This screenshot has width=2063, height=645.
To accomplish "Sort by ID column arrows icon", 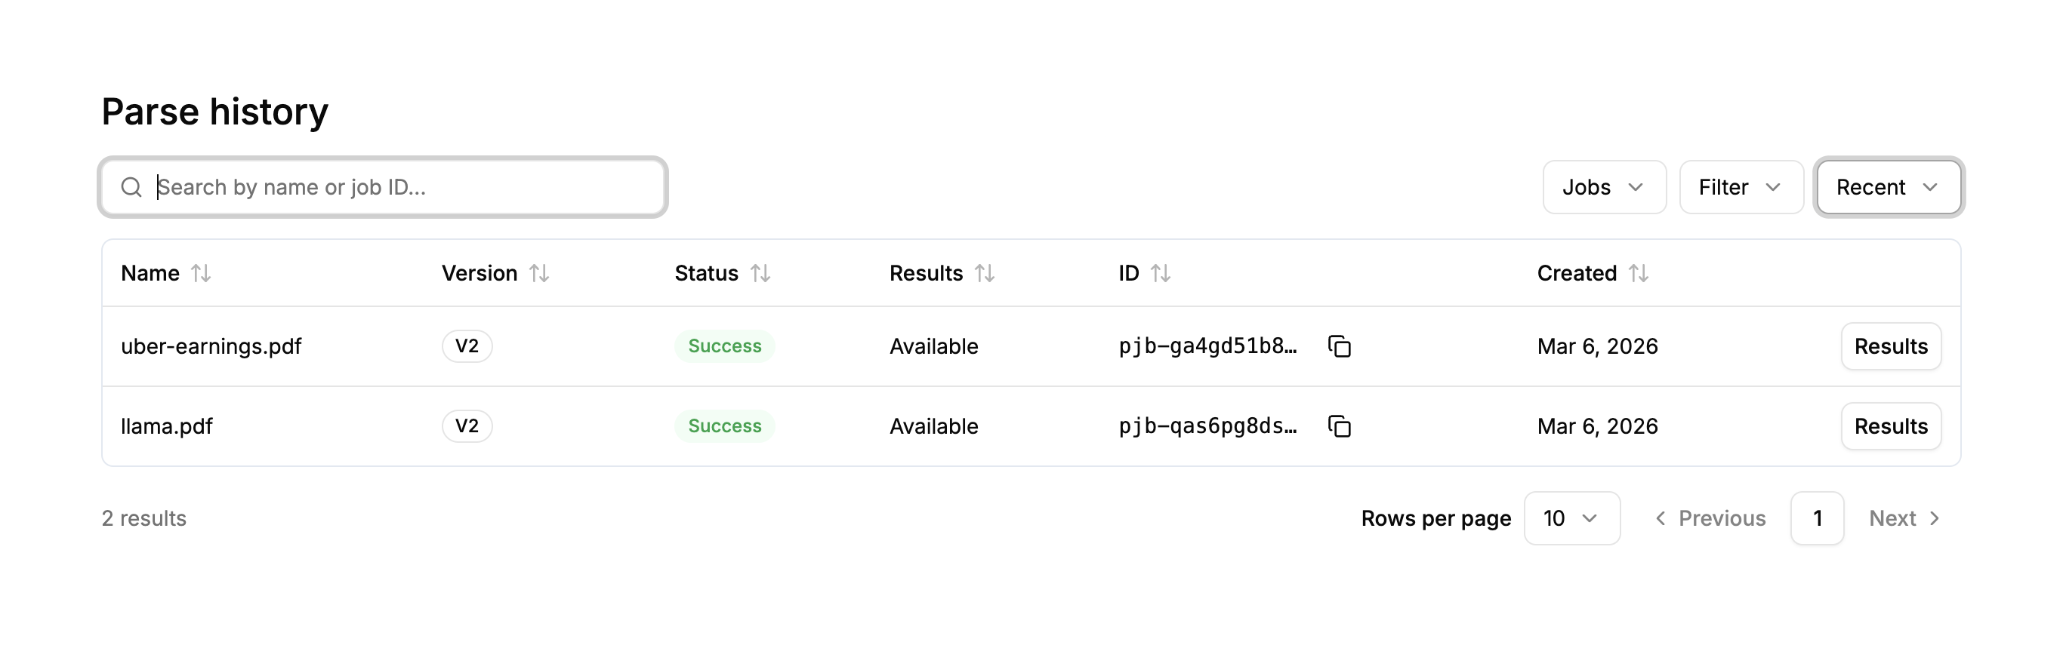I will coord(1161,274).
